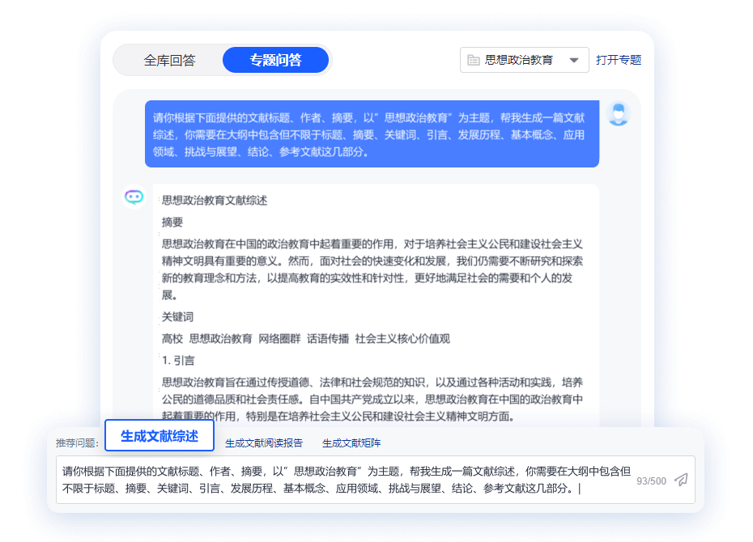Click the 摘要 heading in the response
Image resolution: width=753 pixels, height=542 pixels.
pos(171,222)
